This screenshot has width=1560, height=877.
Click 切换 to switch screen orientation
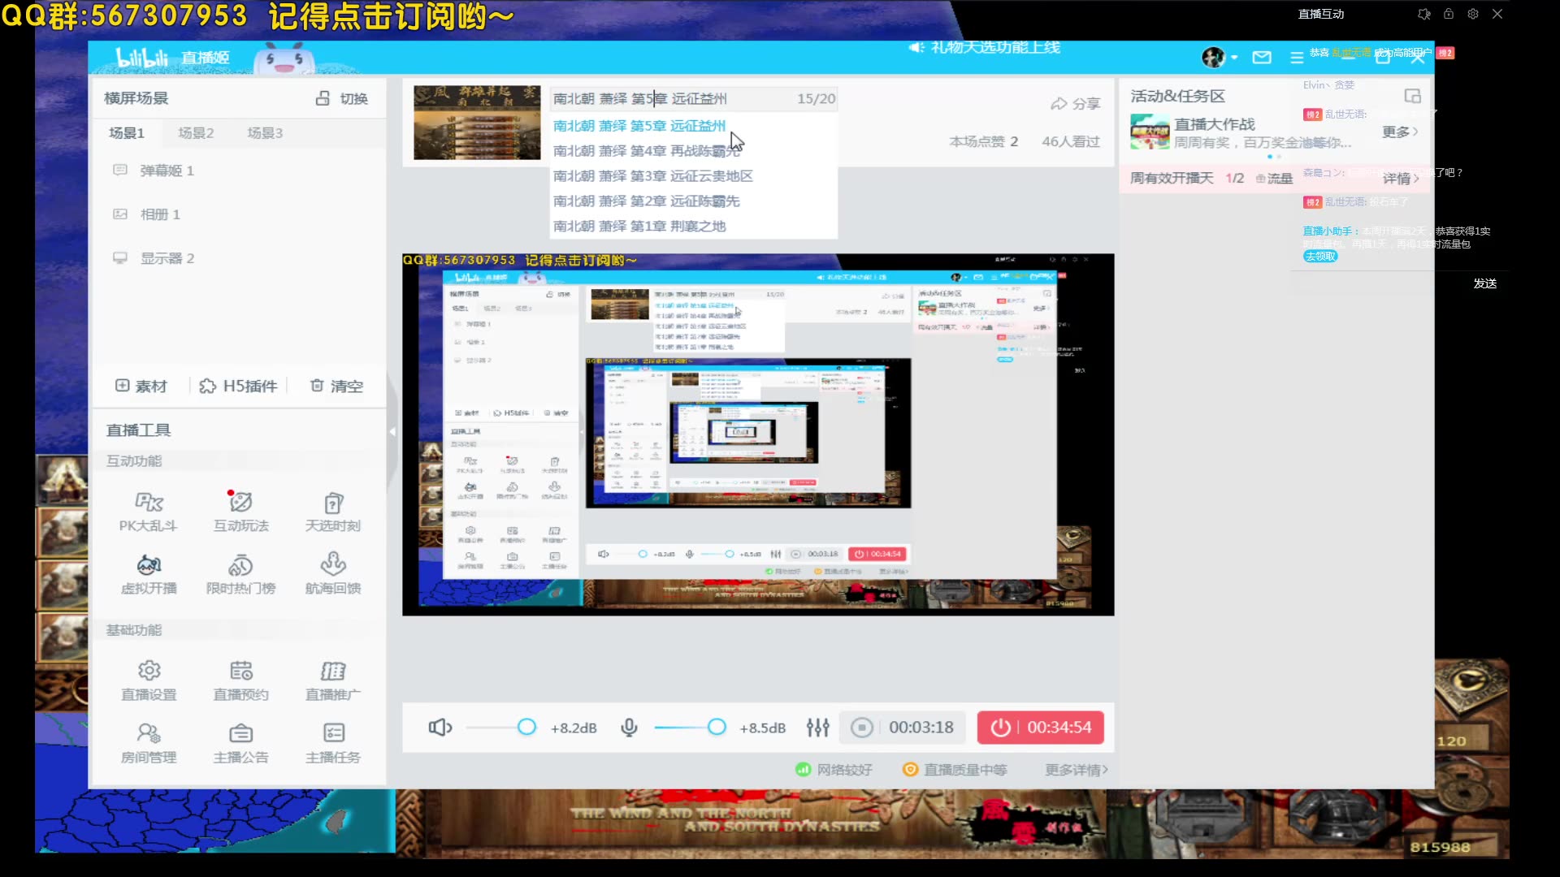[x=342, y=98]
